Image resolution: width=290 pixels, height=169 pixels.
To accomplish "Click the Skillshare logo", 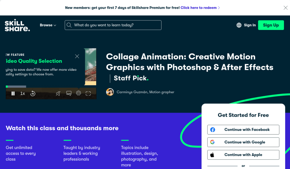I will (x=17, y=25).
